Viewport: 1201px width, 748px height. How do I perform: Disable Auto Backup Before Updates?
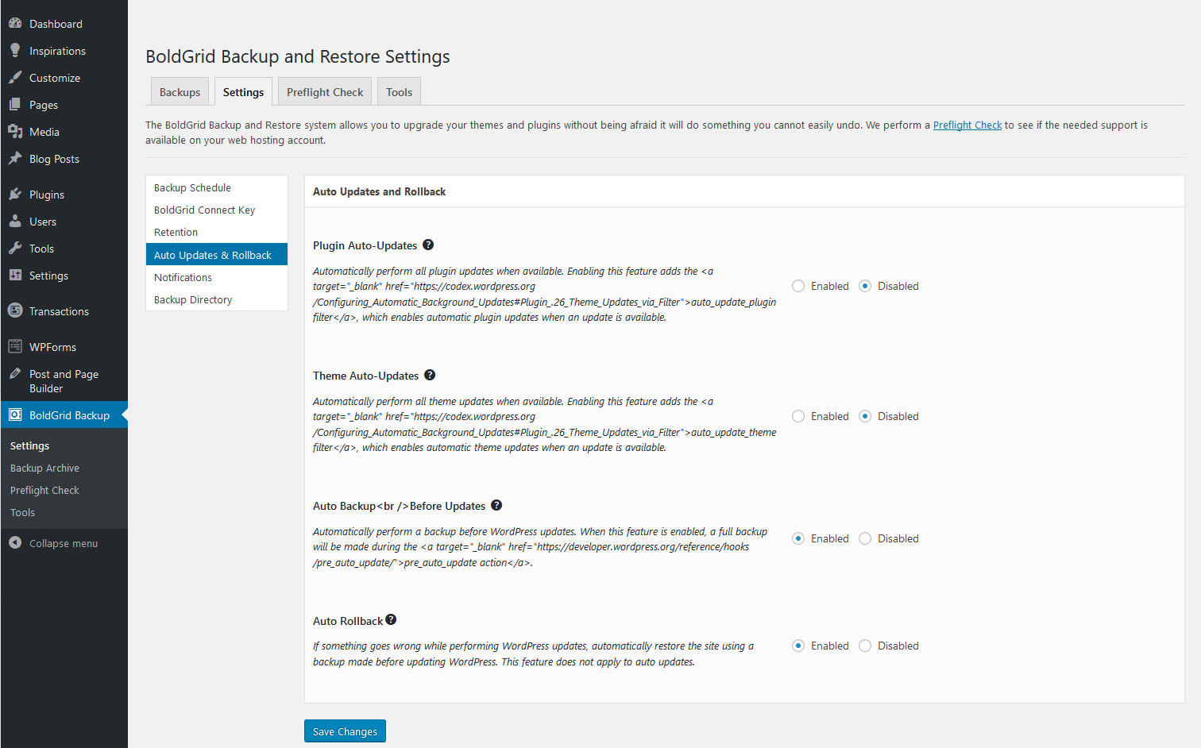tap(865, 538)
